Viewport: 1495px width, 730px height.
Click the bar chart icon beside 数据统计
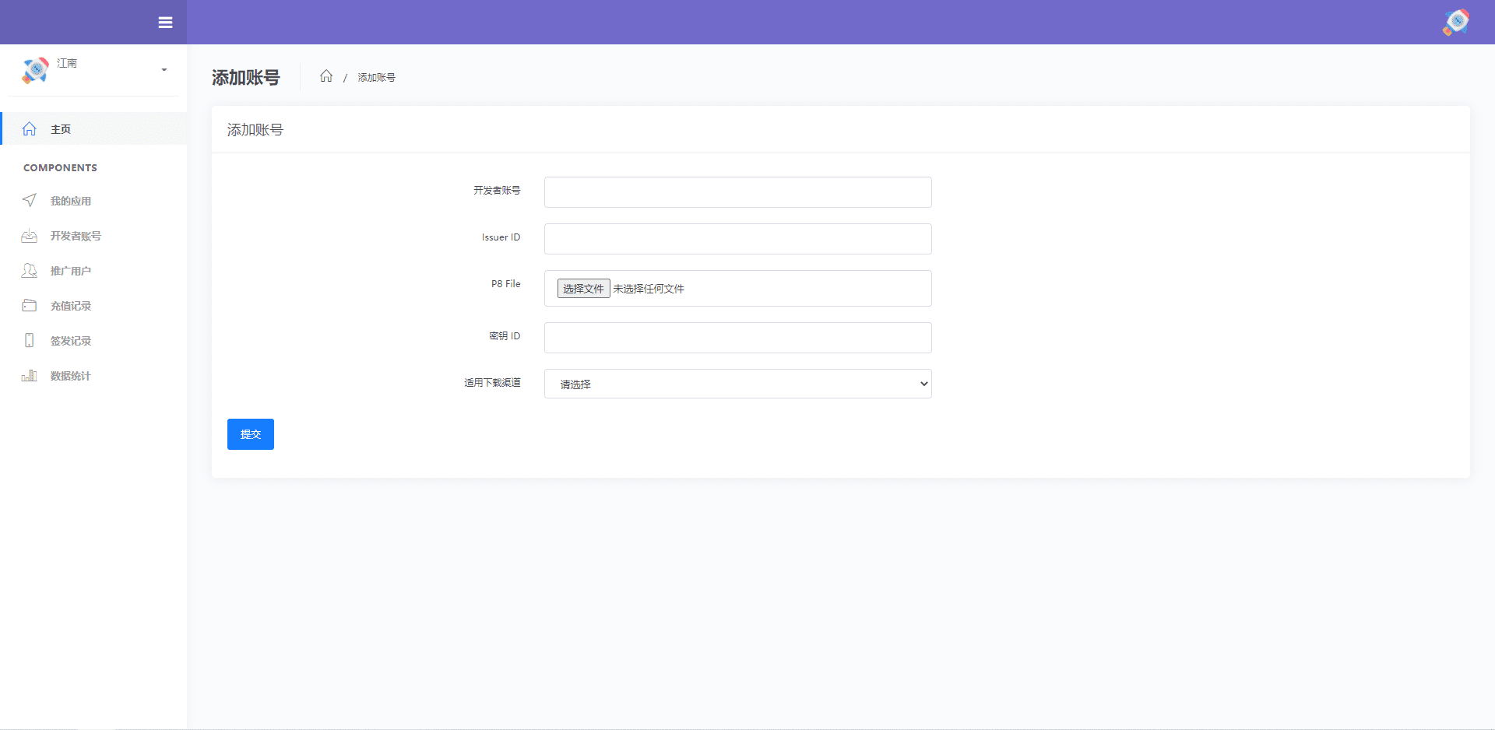pyautogui.click(x=30, y=376)
